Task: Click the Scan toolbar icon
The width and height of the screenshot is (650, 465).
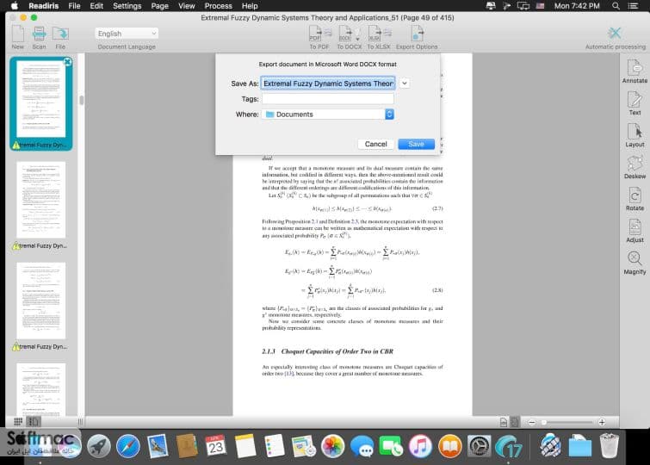Action: (39, 37)
